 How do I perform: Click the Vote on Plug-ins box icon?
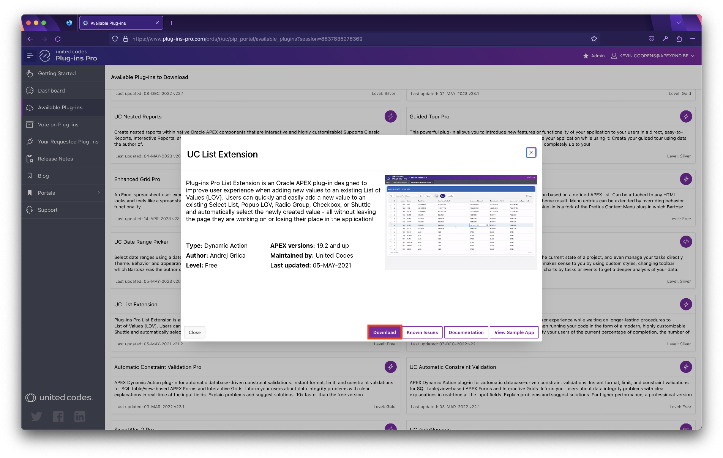tap(30, 124)
